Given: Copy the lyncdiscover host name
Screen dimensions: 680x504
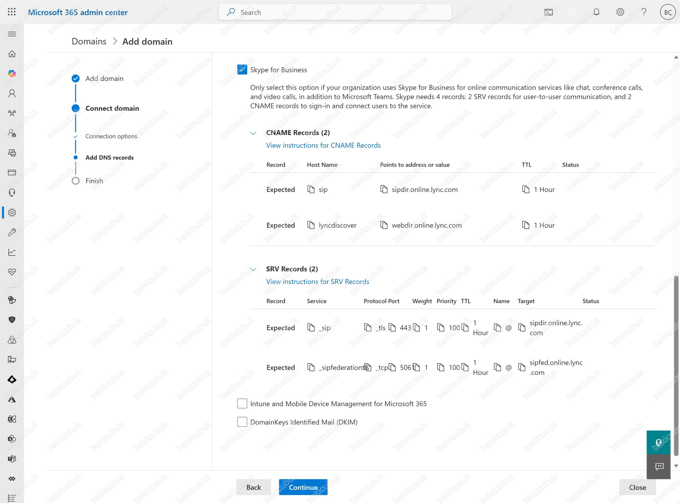Looking at the screenshot, I should [311, 225].
